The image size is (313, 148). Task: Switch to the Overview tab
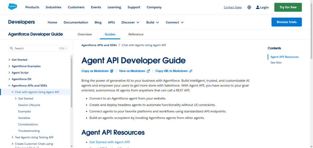click(85, 34)
